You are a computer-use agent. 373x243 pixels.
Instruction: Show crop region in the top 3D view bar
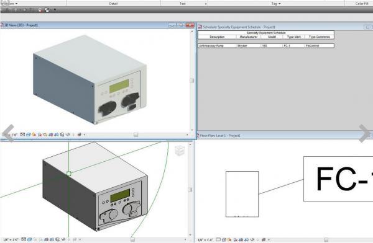[56, 135]
